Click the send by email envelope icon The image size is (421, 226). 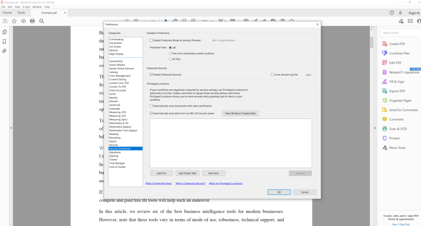pos(410,21)
